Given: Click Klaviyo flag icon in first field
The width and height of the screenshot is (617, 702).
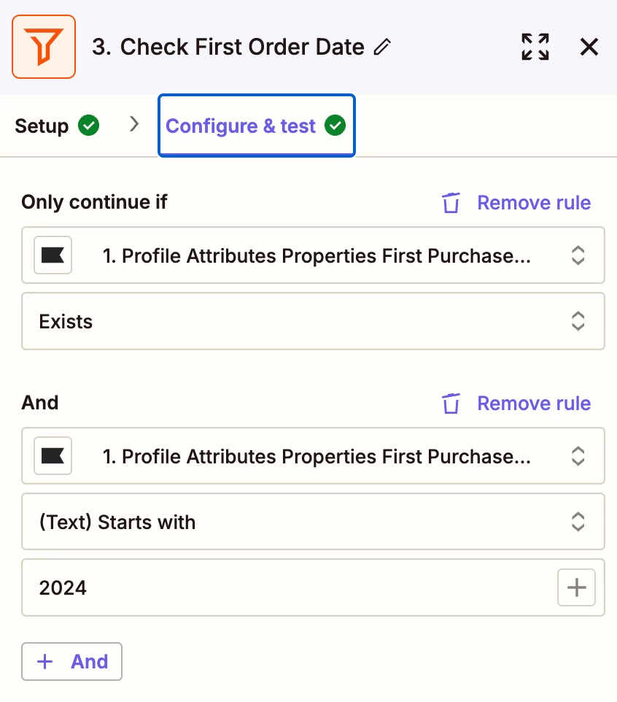Looking at the screenshot, I should click(x=53, y=255).
